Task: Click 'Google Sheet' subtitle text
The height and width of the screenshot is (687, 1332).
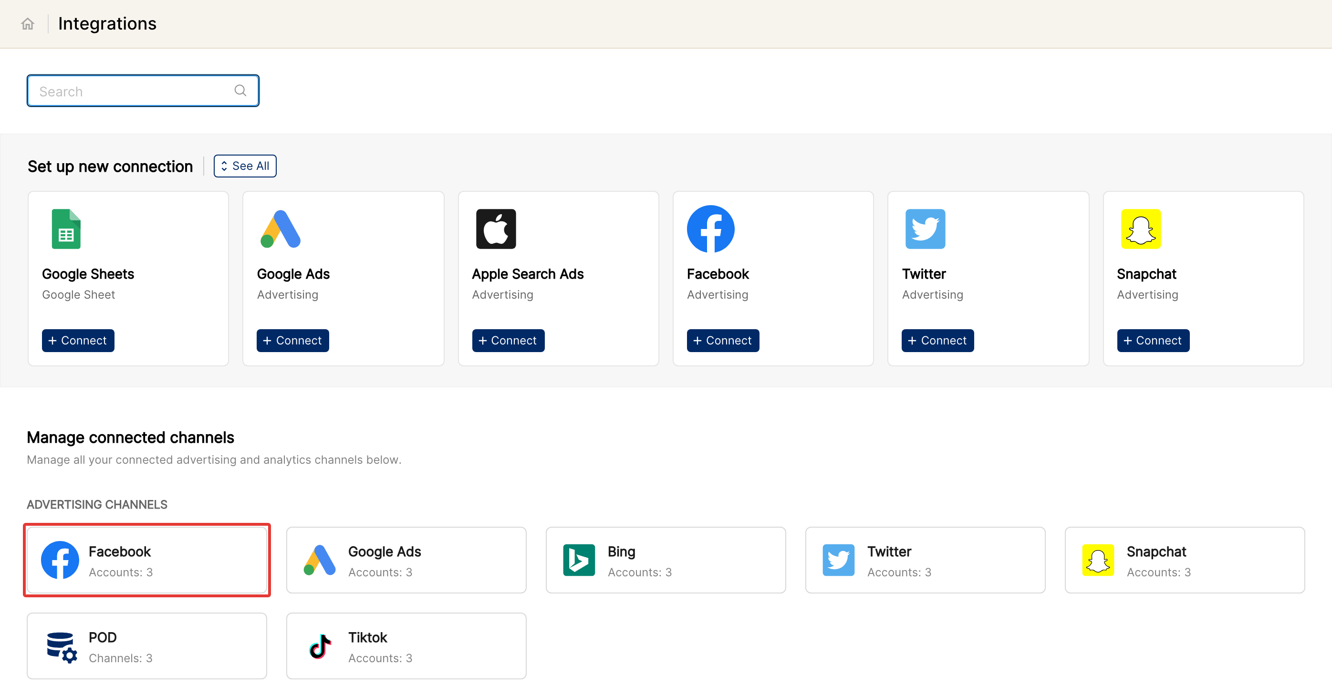Action: tap(79, 295)
